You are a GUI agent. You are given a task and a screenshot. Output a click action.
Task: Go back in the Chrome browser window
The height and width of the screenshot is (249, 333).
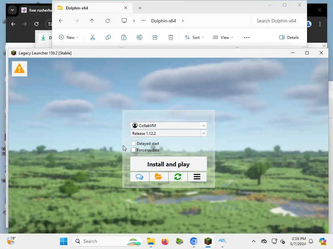(x=13, y=24)
